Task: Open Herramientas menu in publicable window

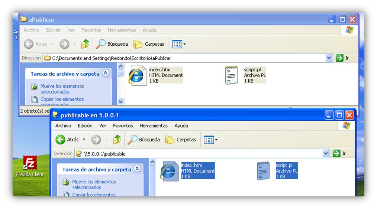Action: pyautogui.click(x=154, y=125)
